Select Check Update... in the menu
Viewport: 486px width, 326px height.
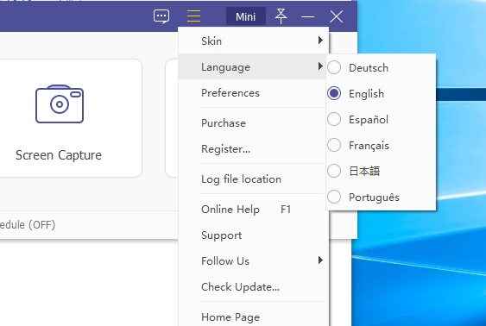(x=240, y=287)
